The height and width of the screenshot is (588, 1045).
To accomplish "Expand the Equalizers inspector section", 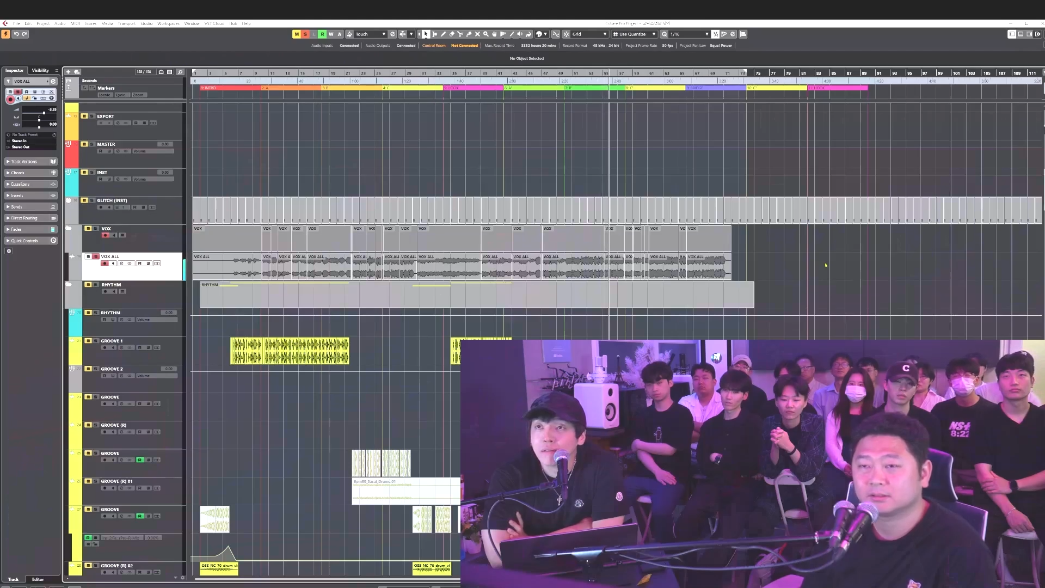I will click(x=20, y=184).
